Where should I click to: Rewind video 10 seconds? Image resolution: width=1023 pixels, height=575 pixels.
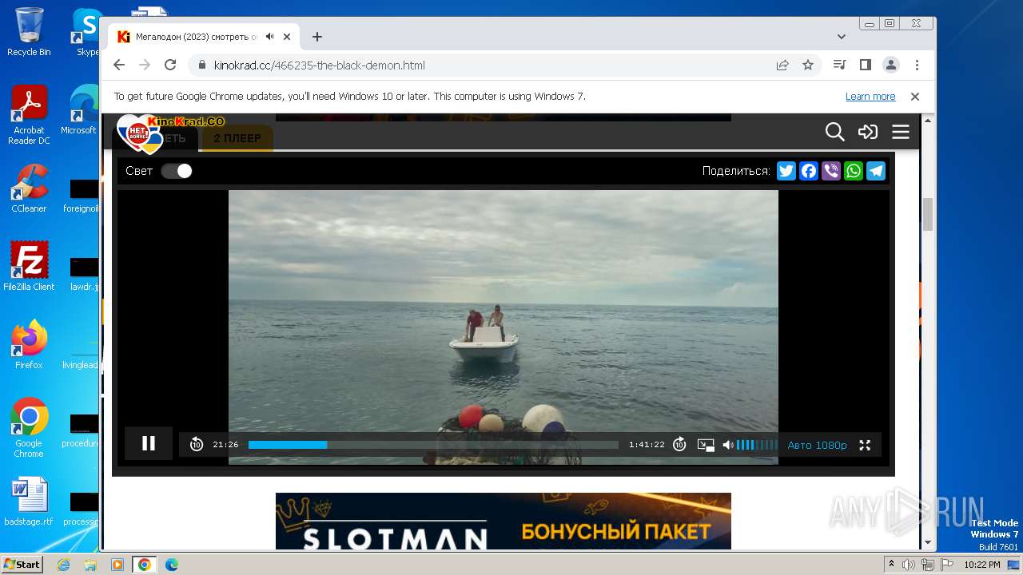point(197,445)
